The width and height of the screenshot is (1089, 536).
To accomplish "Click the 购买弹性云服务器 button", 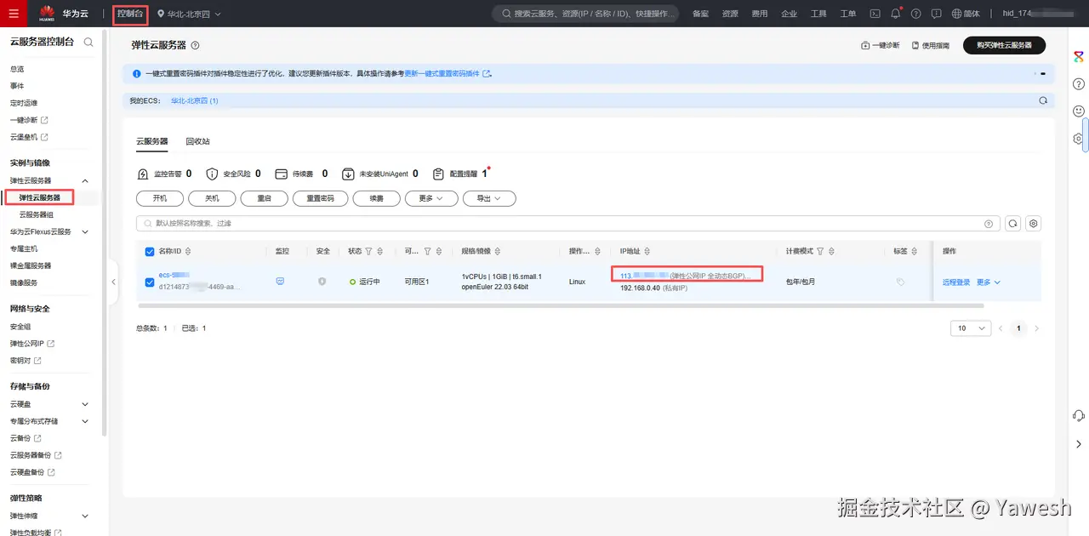I will click(x=1004, y=45).
